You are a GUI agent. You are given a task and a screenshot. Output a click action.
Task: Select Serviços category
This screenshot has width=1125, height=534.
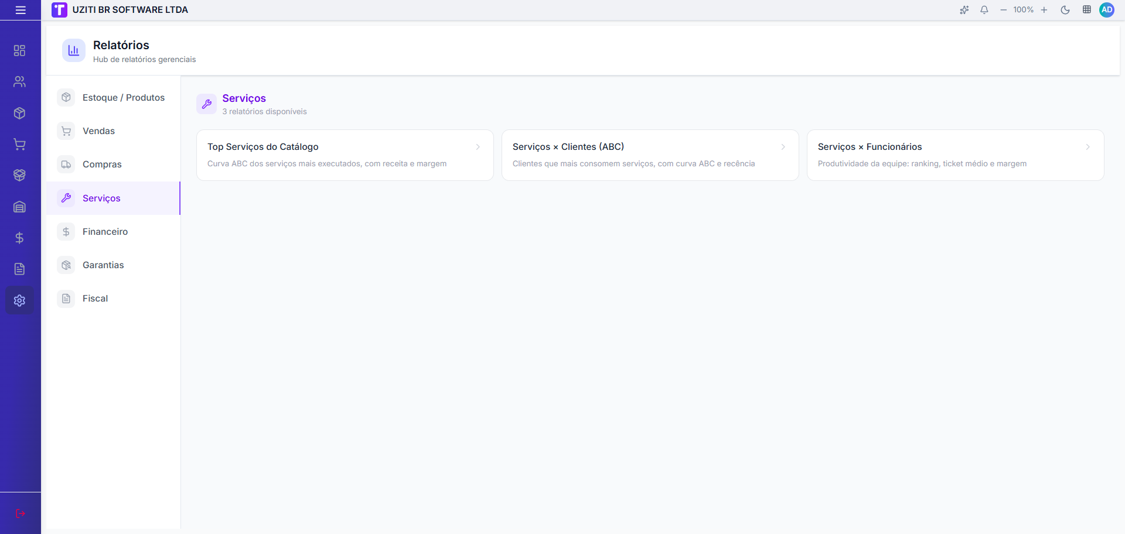point(113,198)
